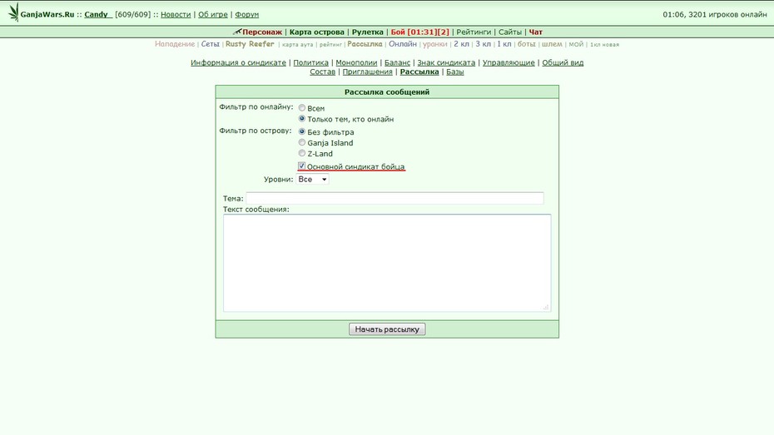Choose 'Ganja Island' island filter
The width and height of the screenshot is (774, 435).
click(301, 142)
